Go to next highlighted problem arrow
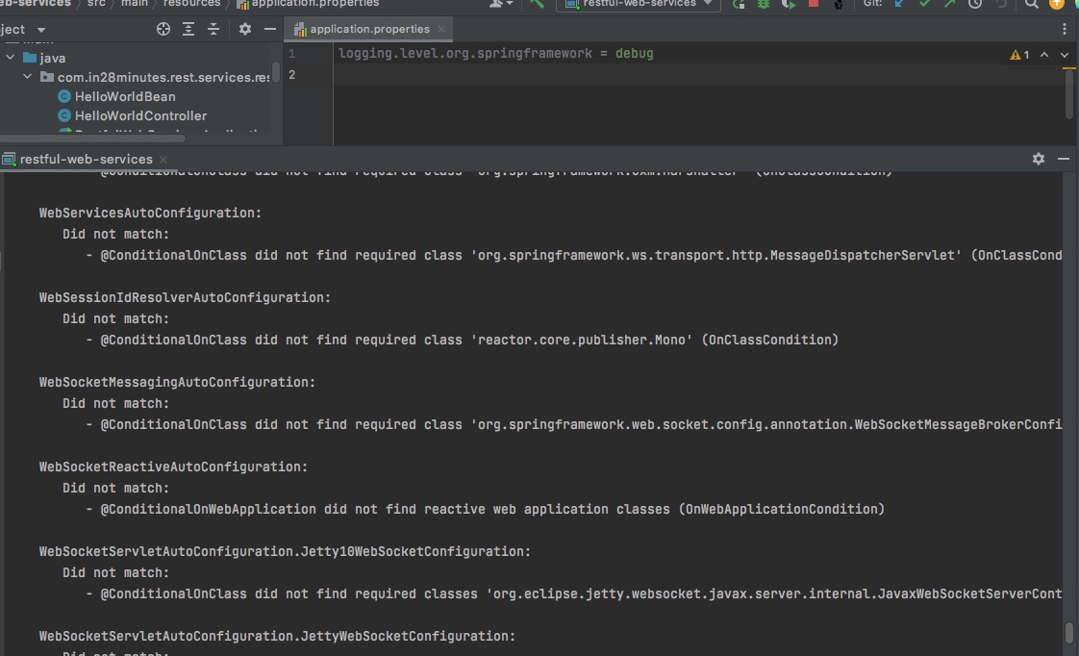This screenshot has height=656, width=1079. click(1064, 55)
